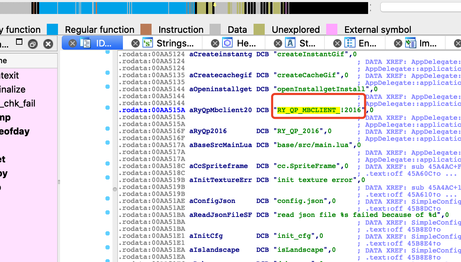The image size is (461, 262).
Task: Click the Instruction brown color swatch
Action: [146, 29]
